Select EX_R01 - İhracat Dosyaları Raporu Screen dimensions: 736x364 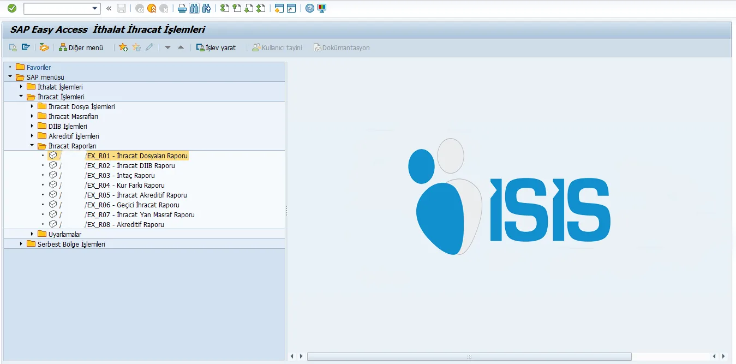coord(136,156)
